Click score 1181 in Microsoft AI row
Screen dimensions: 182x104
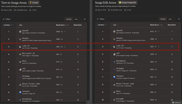[x=58, y=54]
